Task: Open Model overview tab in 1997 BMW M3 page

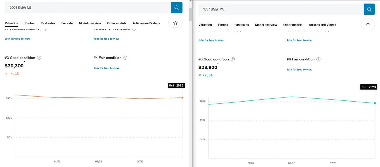Action: point(266,25)
